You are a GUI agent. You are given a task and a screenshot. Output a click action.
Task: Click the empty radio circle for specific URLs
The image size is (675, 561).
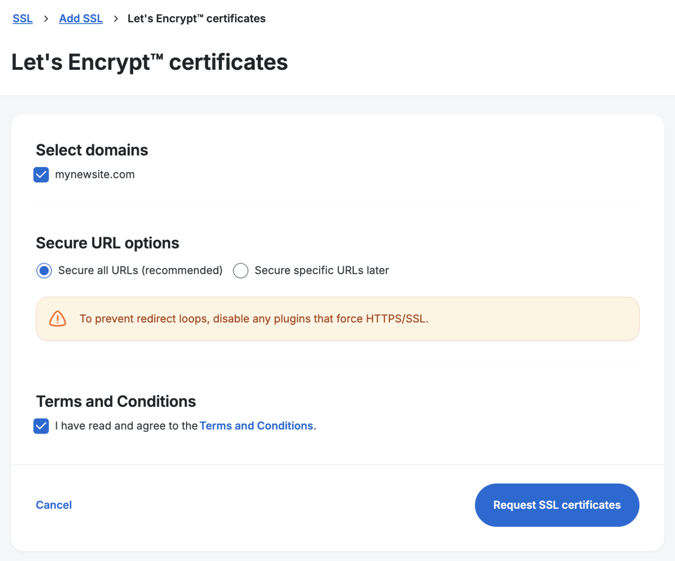(241, 271)
